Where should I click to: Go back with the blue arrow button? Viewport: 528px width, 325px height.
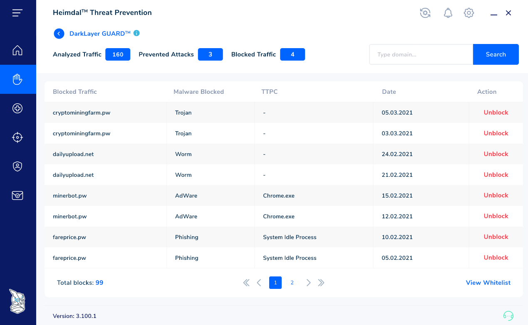[59, 34]
